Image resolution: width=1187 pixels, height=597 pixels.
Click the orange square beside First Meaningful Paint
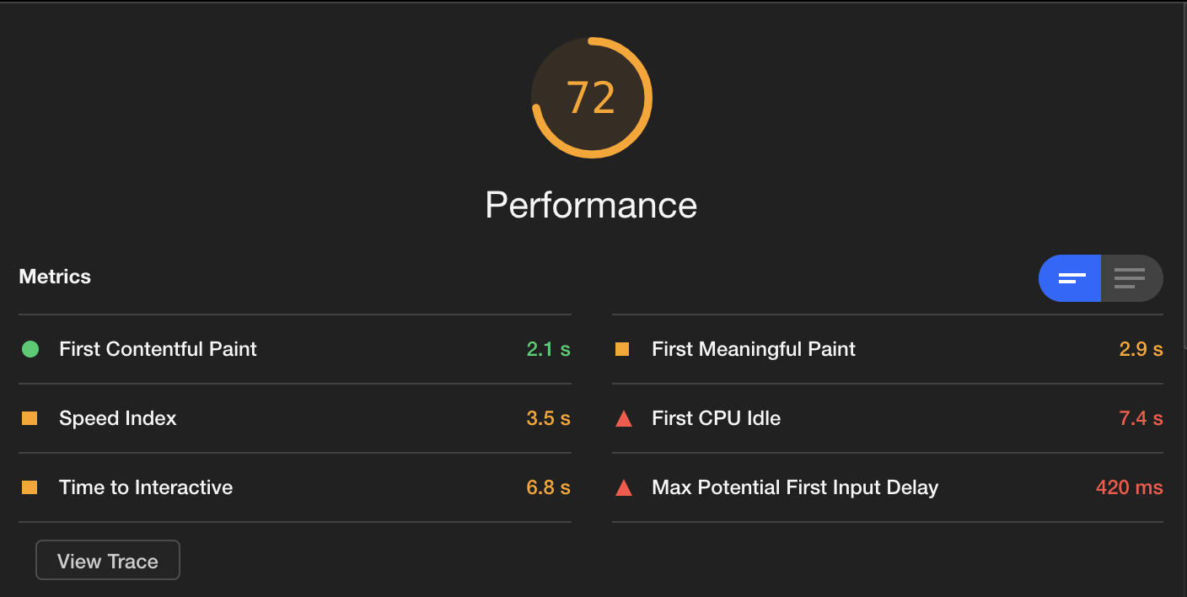[622, 349]
